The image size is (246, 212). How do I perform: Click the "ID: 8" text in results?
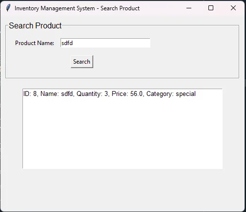(30, 94)
